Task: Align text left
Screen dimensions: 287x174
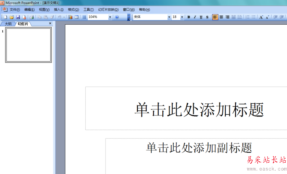Action: [x=215, y=17]
